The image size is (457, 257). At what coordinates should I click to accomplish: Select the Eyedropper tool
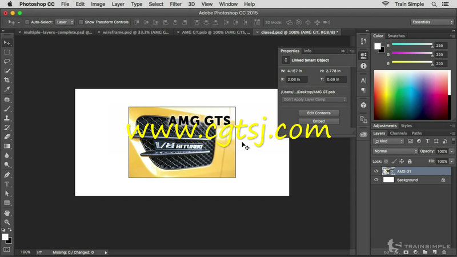click(x=7, y=89)
